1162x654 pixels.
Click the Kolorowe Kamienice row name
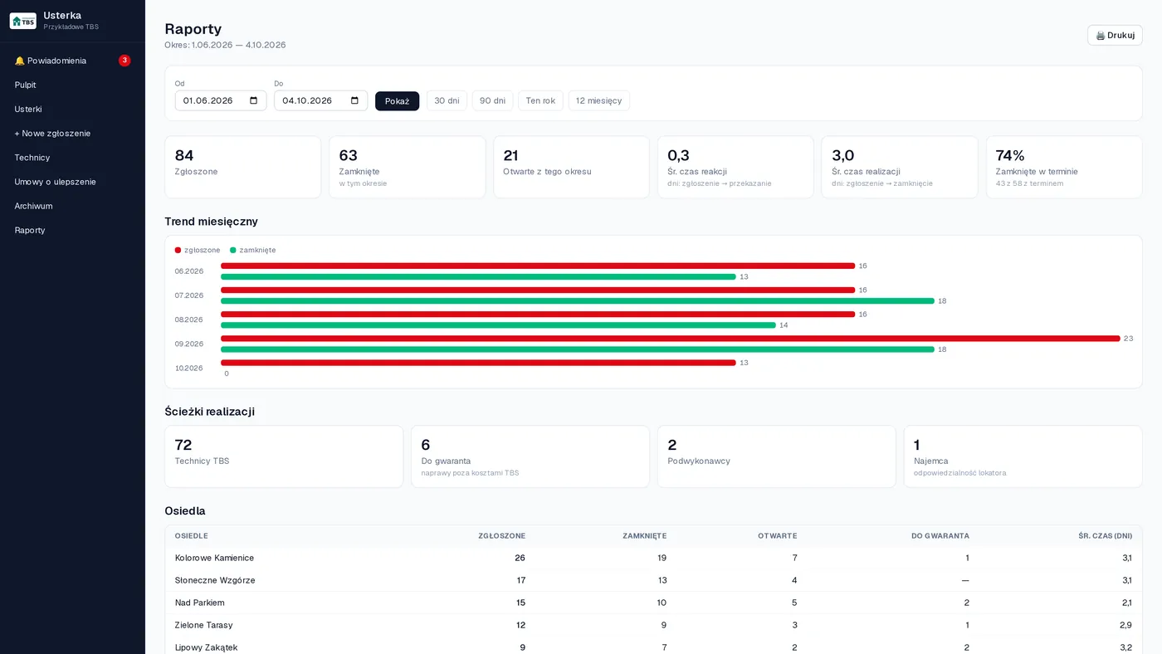214,558
